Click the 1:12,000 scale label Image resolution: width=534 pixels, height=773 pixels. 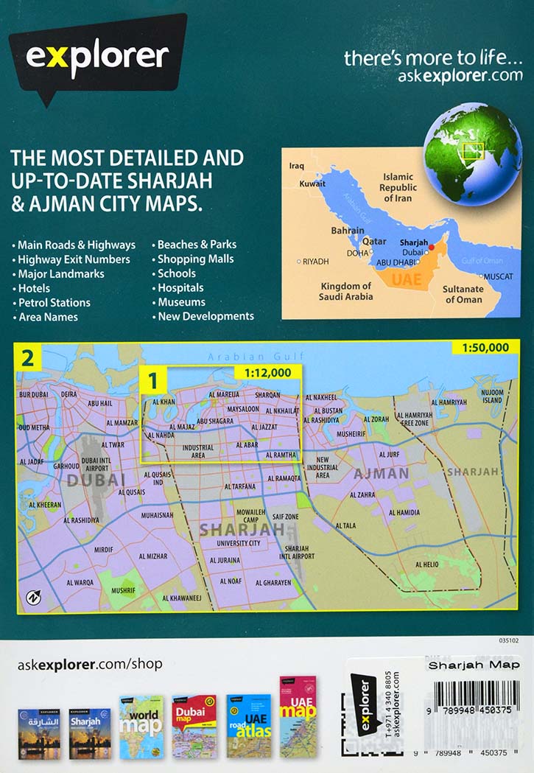267,373
